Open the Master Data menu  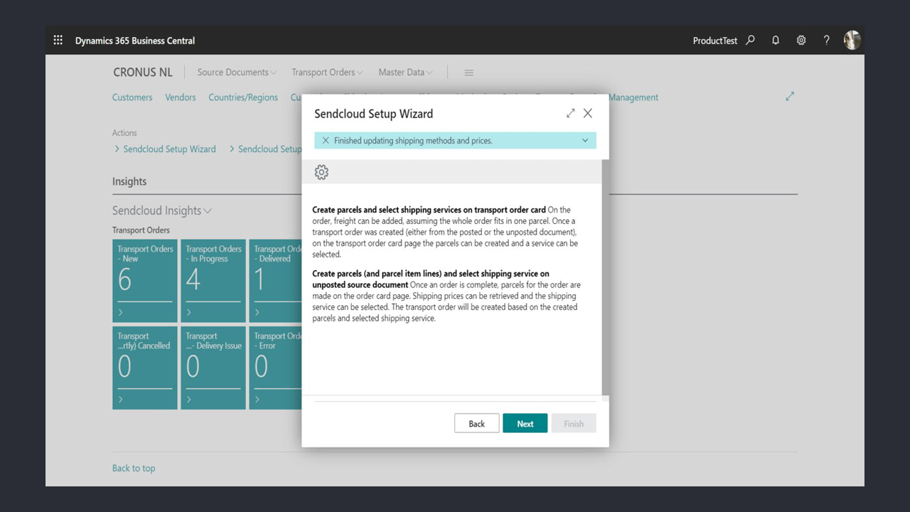[405, 73]
